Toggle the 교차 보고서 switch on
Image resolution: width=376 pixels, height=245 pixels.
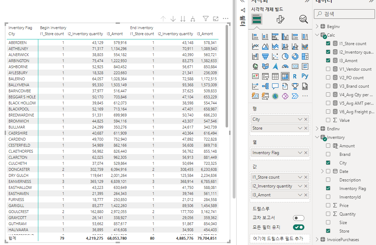click(x=299, y=218)
